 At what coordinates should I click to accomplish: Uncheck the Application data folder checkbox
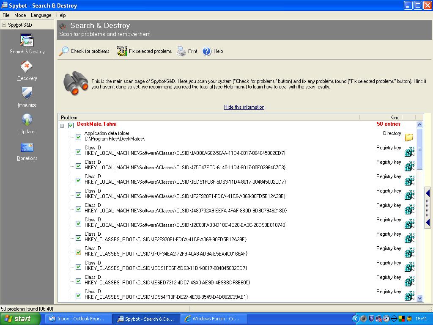(78, 137)
